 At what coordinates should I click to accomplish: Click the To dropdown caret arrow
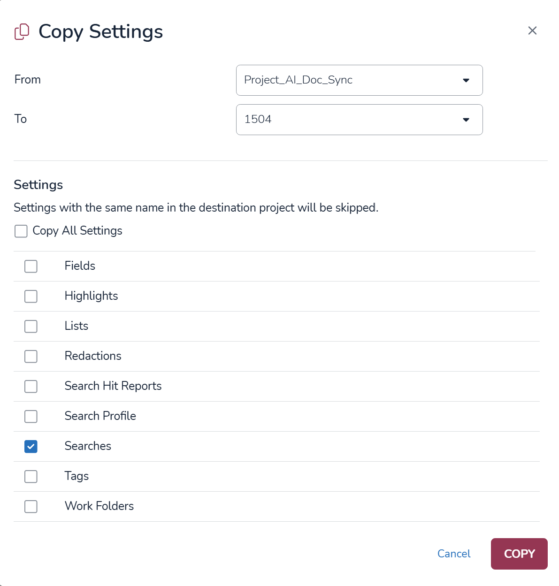pos(466,120)
